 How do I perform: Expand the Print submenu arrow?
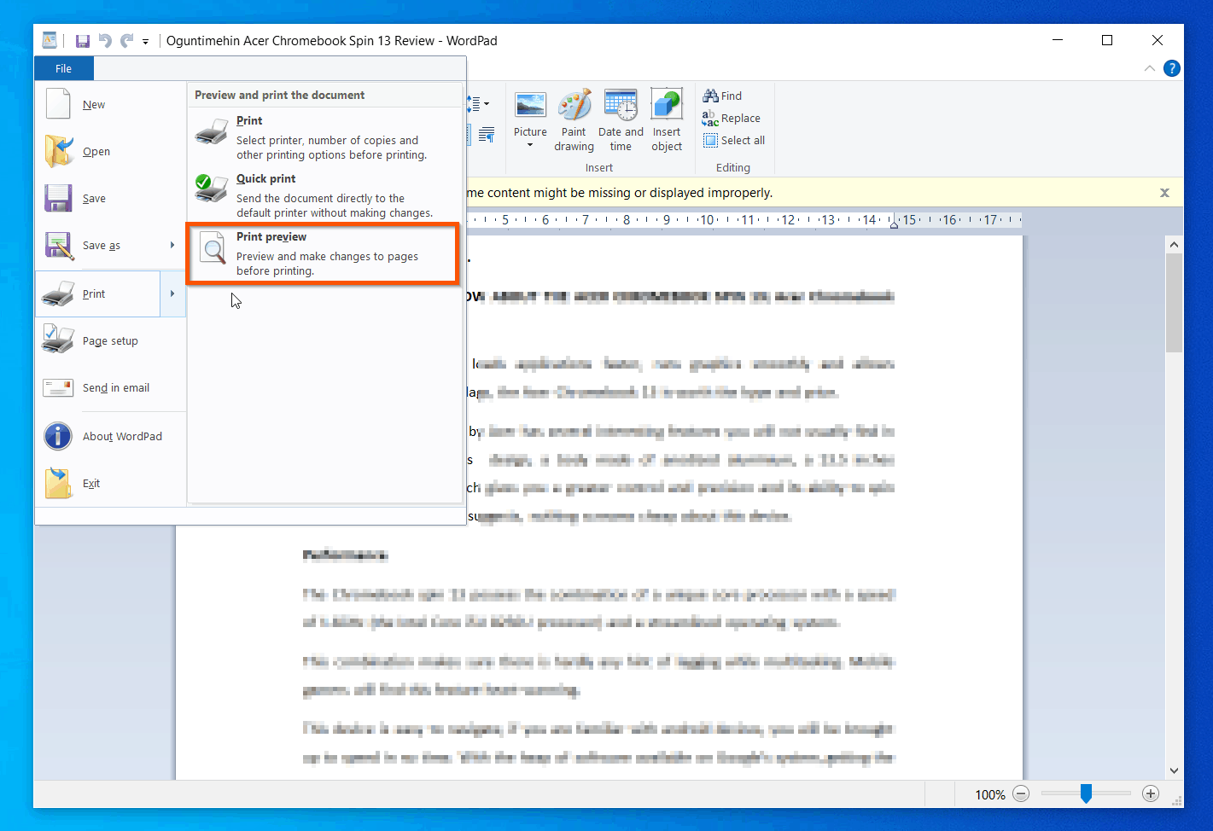click(173, 293)
